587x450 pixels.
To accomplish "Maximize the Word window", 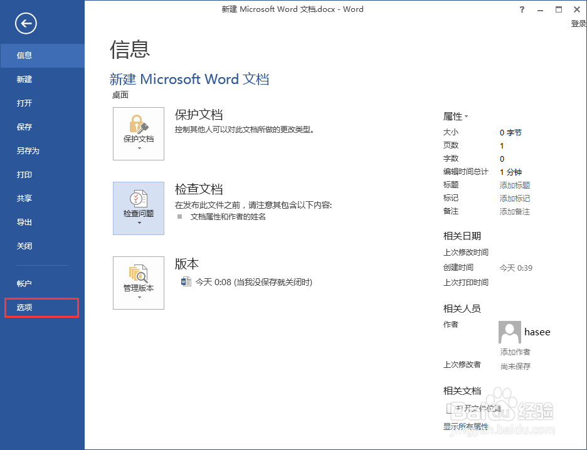I will coord(559,10).
